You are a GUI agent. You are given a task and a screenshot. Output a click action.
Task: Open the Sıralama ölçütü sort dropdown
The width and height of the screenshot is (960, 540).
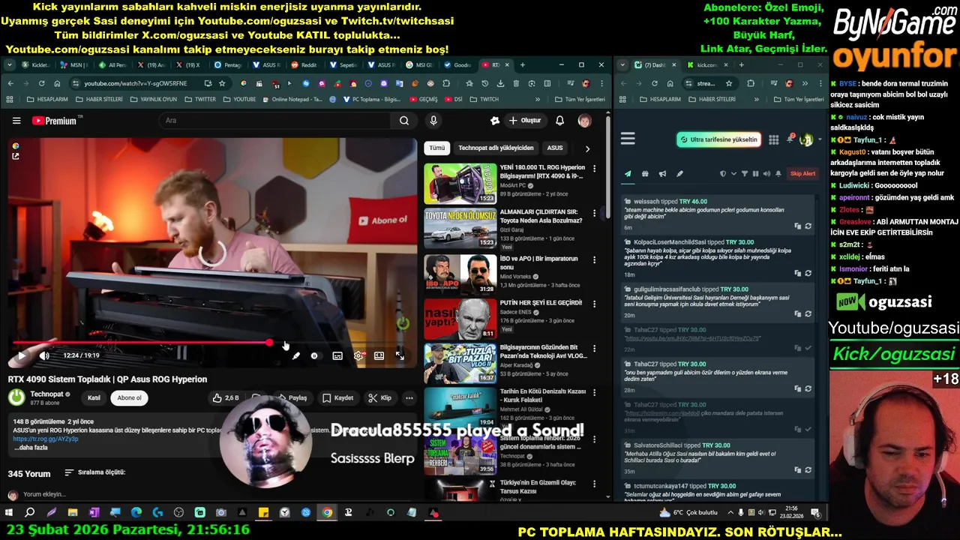click(95, 472)
